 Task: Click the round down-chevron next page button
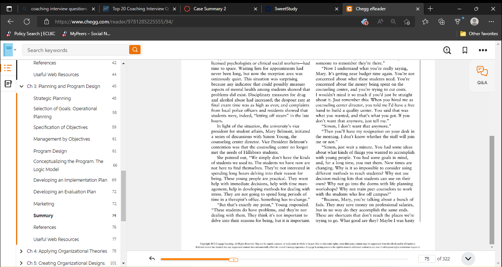(468, 259)
